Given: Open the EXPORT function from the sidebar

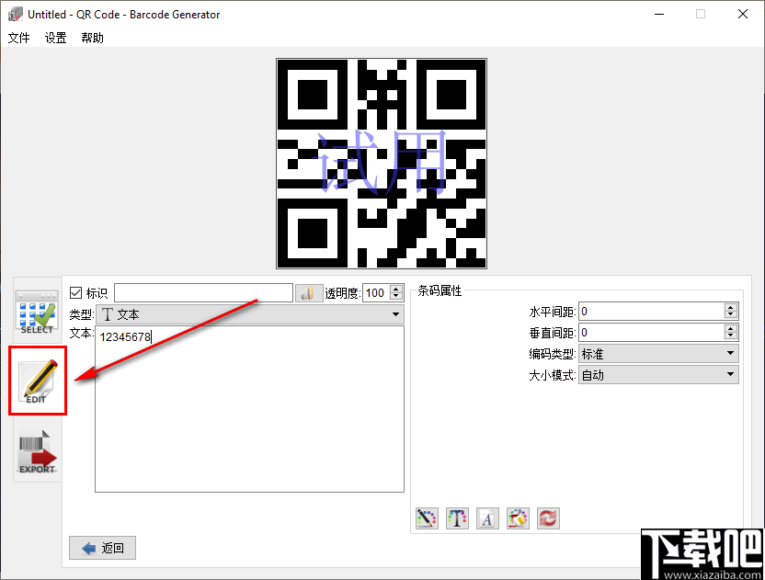Looking at the screenshot, I should pyautogui.click(x=37, y=452).
